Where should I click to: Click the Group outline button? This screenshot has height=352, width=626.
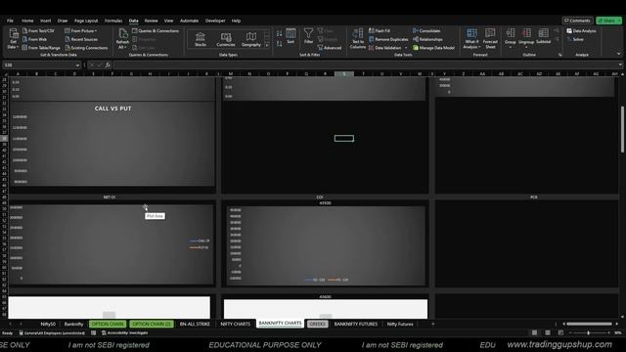tap(511, 38)
